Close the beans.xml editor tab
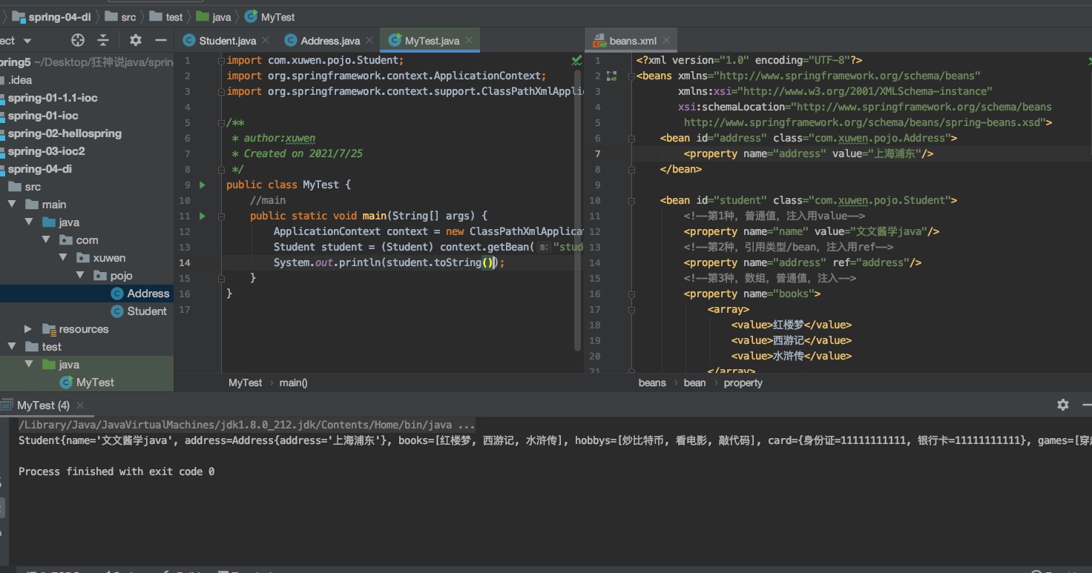Viewport: 1092px width, 573px height. tap(665, 41)
